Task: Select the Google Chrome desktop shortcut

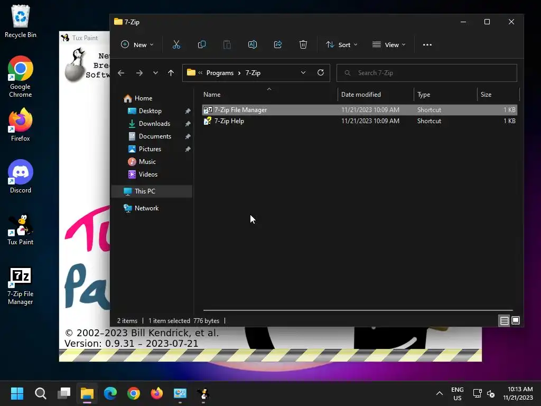Action: click(x=21, y=77)
